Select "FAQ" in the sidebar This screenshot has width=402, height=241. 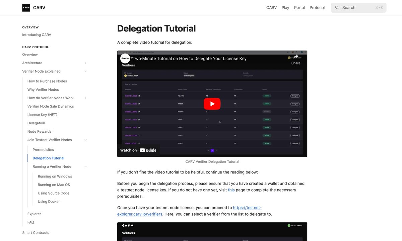(x=30, y=222)
